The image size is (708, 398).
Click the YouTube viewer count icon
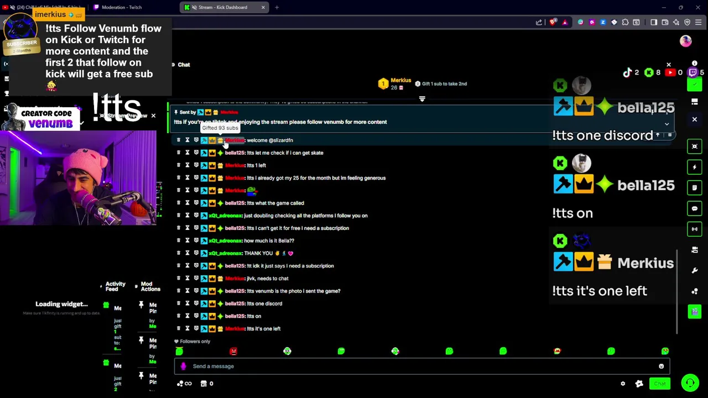coord(670,72)
